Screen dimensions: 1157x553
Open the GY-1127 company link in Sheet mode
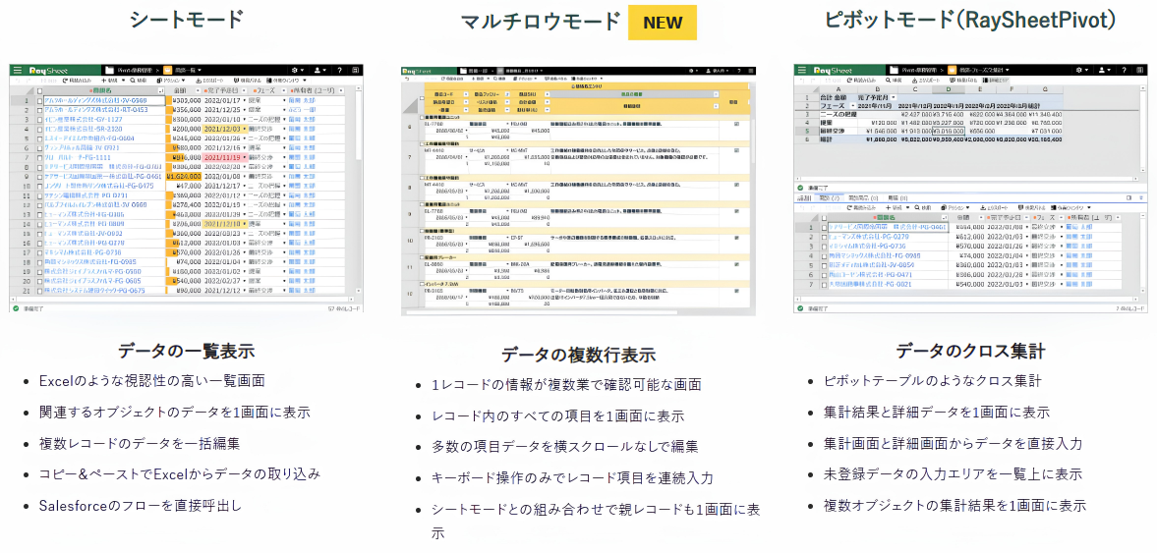[x=84, y=120]
